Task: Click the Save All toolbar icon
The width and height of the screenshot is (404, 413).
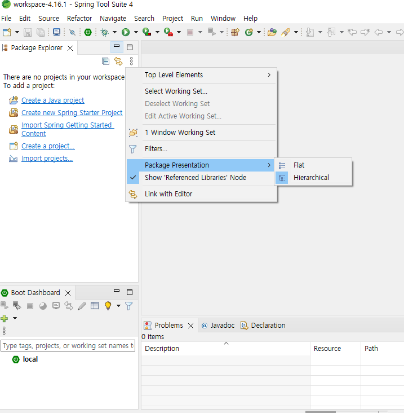Action: coord(41,32)
